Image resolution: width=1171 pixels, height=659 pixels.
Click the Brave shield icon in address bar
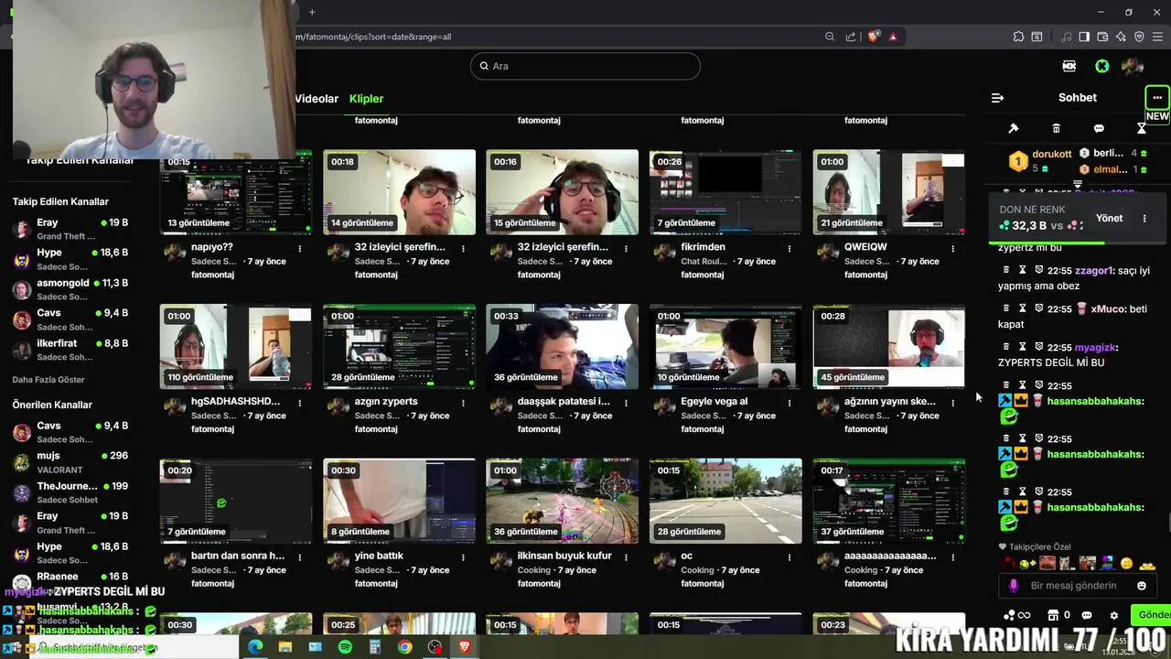874,37
